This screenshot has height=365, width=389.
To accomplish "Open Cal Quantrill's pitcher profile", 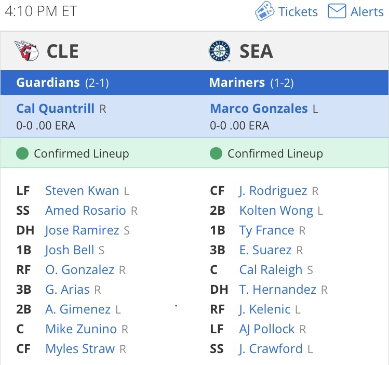I will [56, 109].
